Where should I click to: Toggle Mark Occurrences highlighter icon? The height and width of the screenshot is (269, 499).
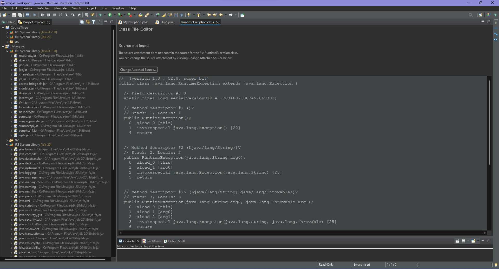(164, 15)
